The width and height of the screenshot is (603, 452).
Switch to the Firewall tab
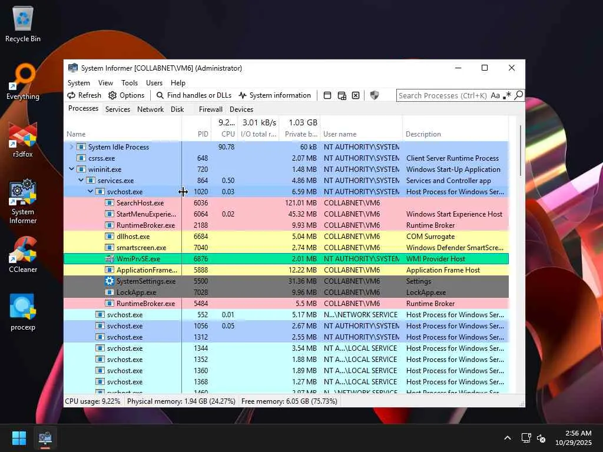tap(210, 109)
